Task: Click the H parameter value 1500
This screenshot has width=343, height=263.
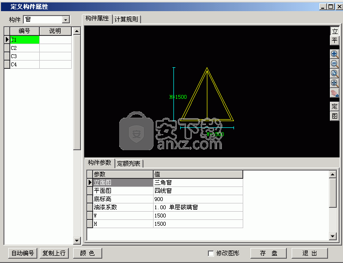Action: (198, 224)
